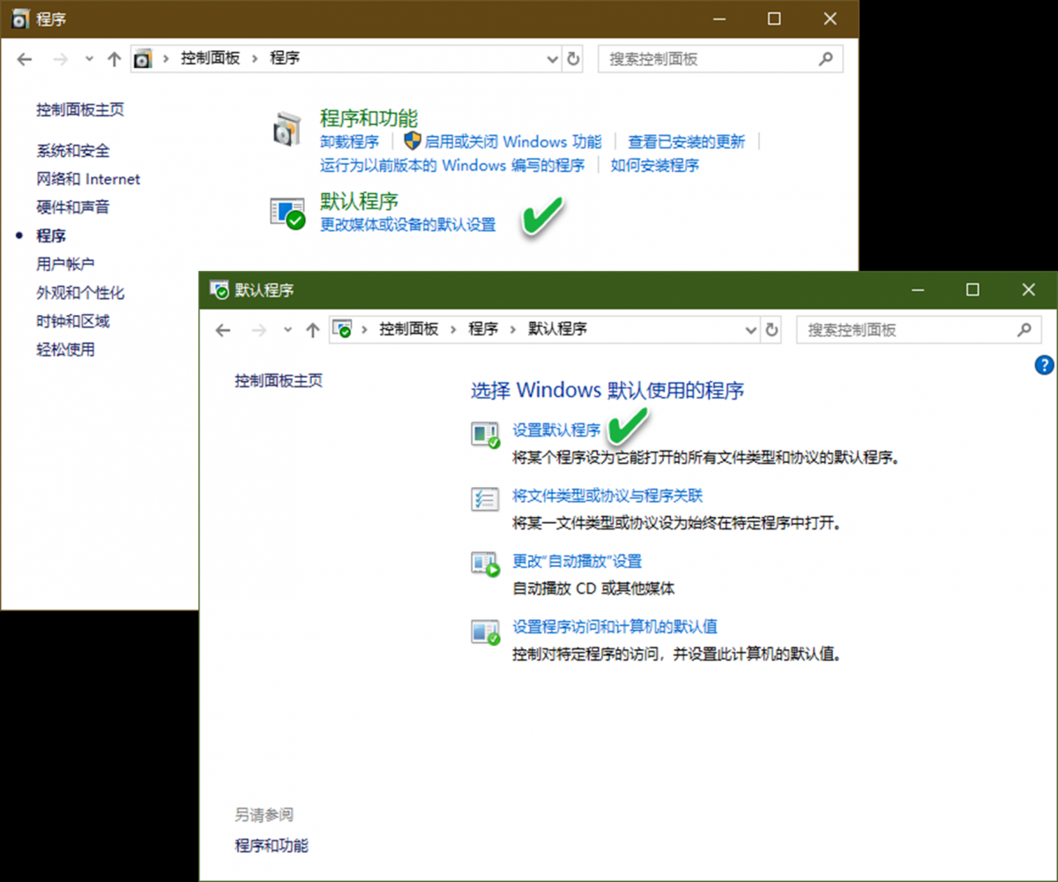Click the refresh icon in the address bar
Screen dimensions: 1058x882
point(772,329)
